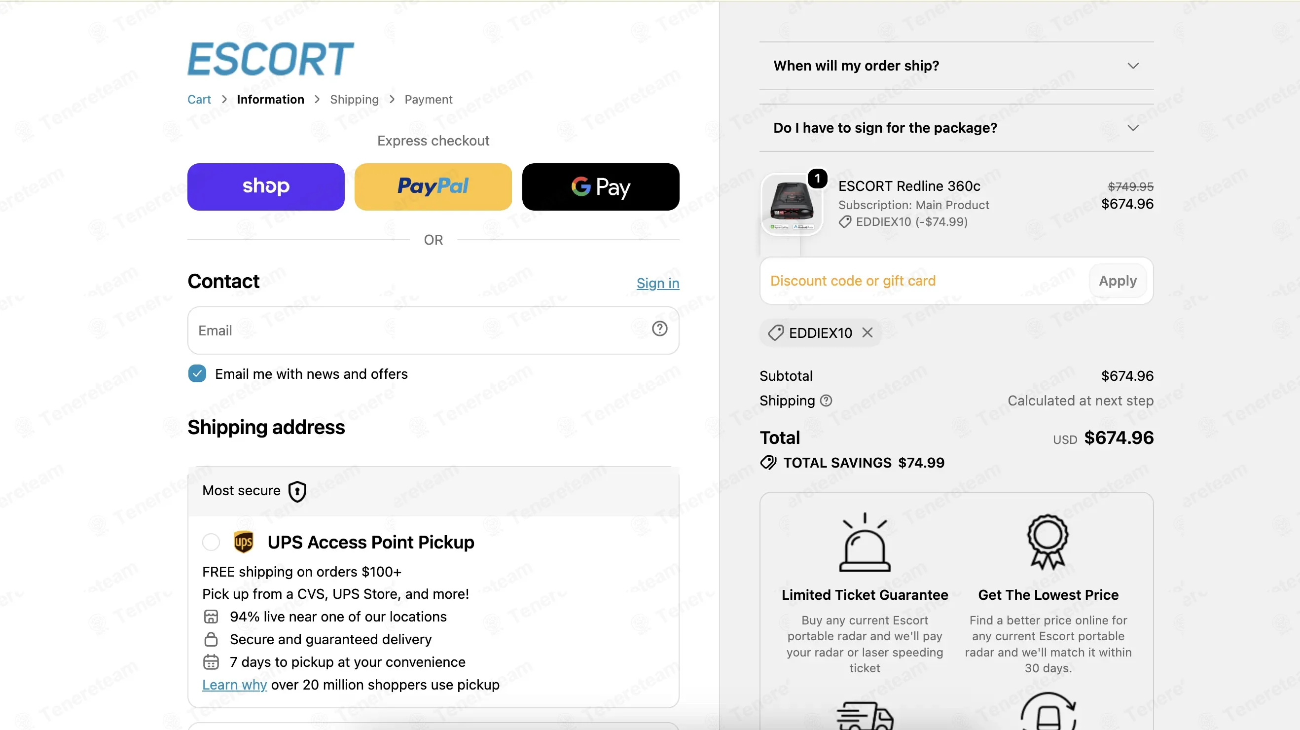Check out with the PayPal button
Image resolution: width=1300 pixels, height=730 pixels.
coord(433,187)
